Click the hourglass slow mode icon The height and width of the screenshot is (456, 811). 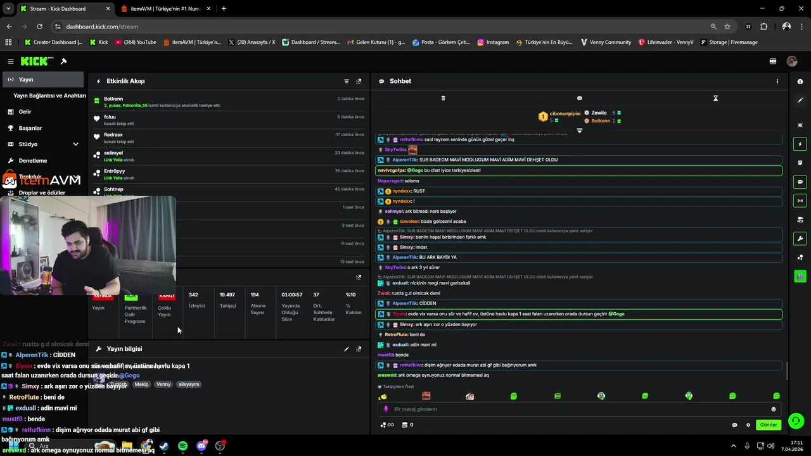715,98
